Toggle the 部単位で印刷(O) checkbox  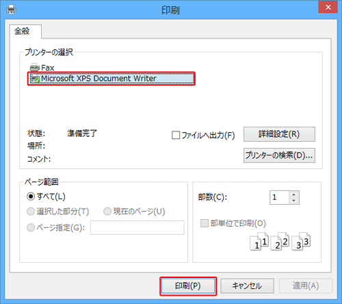pyautogui.click(x=205, y=223)
